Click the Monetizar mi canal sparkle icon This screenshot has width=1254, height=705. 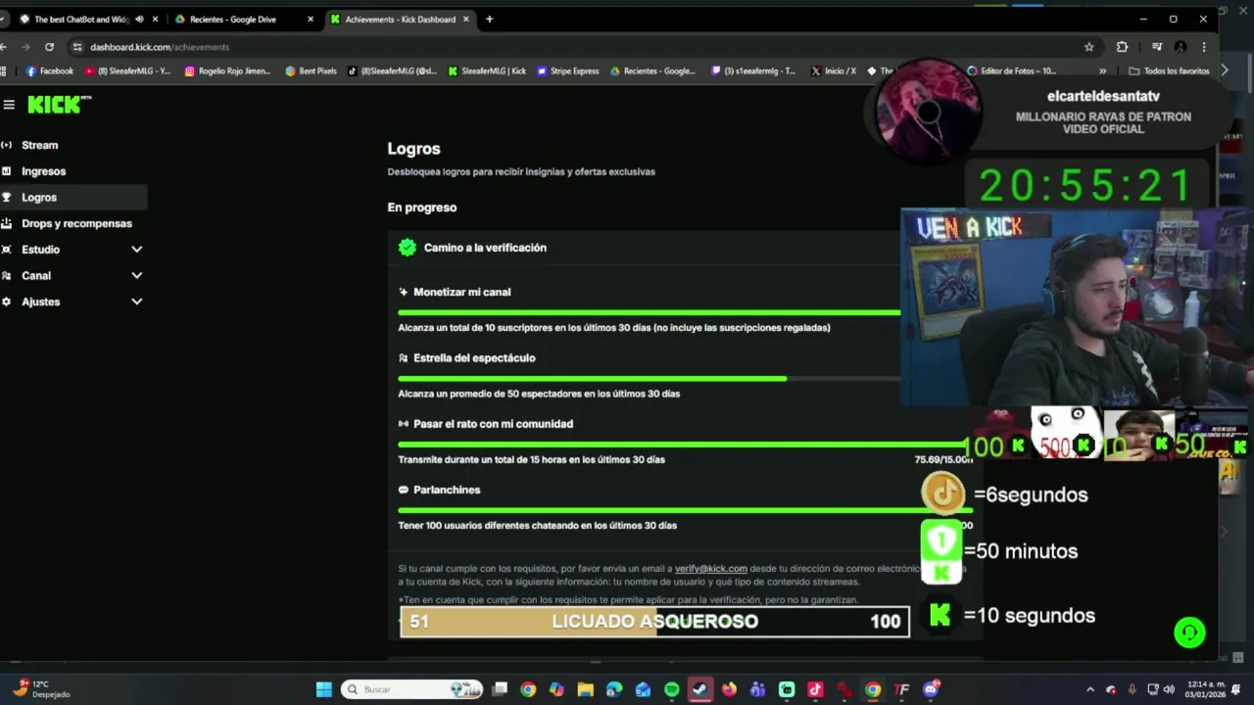[x=403, y=292]
